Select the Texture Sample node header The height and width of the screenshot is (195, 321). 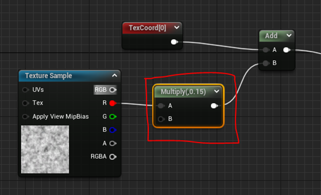click(x=70, y=76)
